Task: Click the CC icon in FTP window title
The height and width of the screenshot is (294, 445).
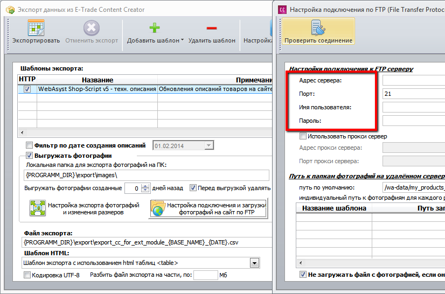Action: coord(282,10)
